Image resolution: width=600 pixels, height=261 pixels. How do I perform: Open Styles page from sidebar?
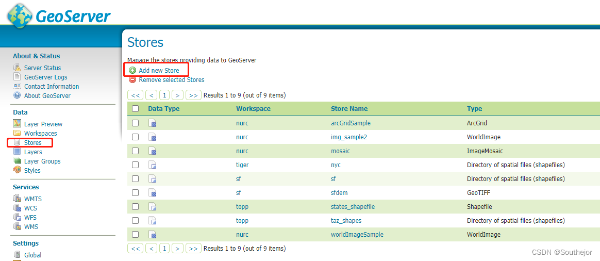click(32, 170)
